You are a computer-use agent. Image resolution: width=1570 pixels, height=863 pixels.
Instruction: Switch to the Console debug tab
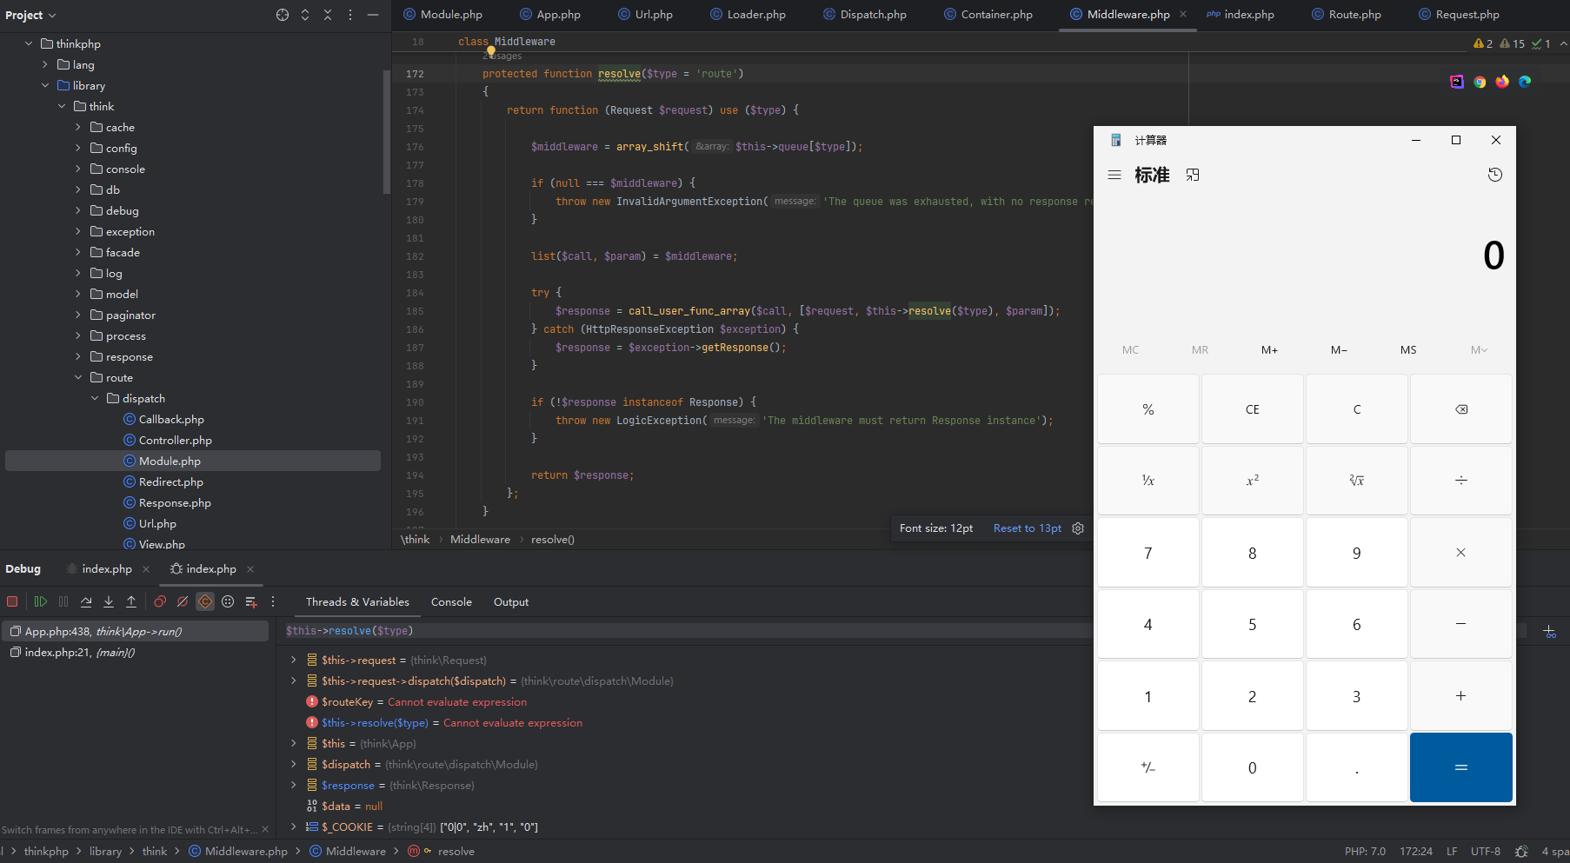[x=451, y=602]
